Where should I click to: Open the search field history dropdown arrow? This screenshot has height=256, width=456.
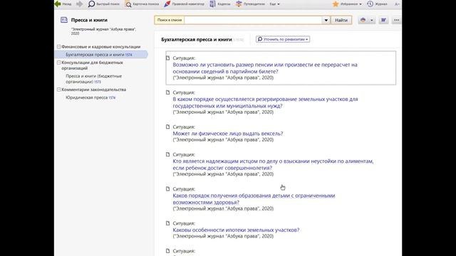pos(326,20)
